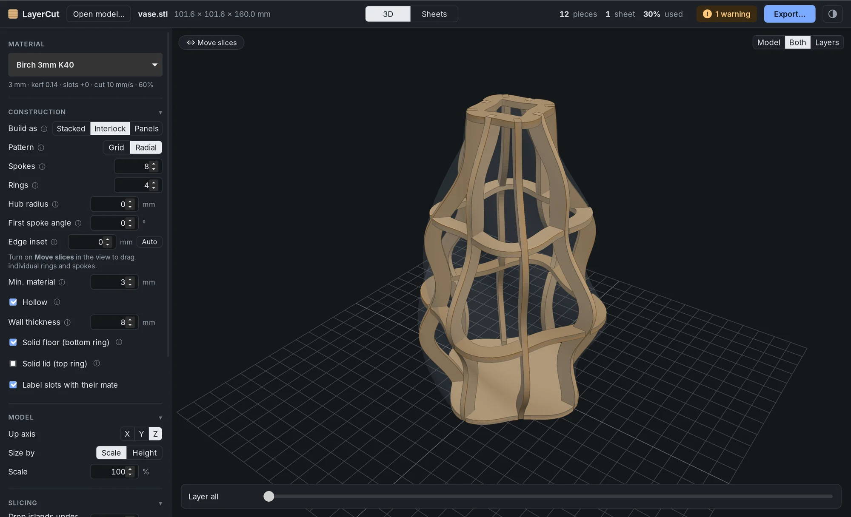This screenshot has width=851, height=517.
Task: Click the Spokes stepper arrows
Action: 154,167
